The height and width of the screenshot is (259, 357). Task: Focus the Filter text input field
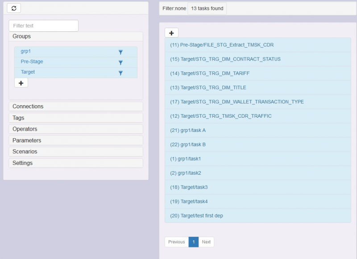click(43, 26)
